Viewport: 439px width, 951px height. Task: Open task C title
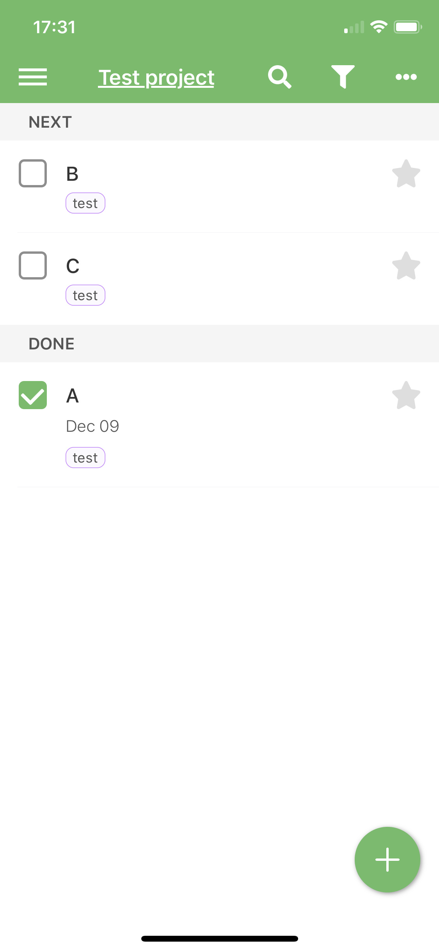tap(73, 266)
